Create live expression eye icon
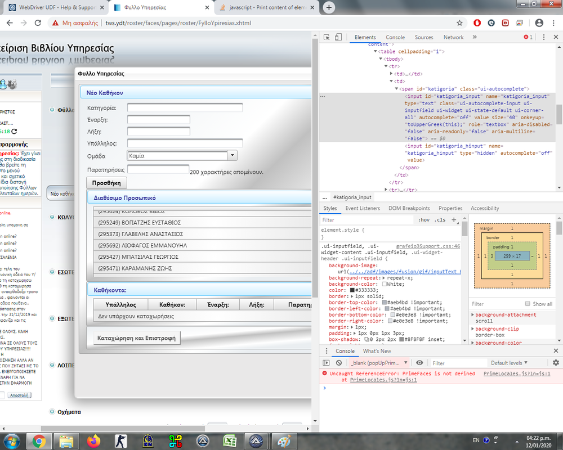This screenshot has height=450, width=563. [419, 363]
